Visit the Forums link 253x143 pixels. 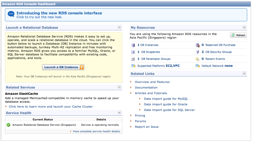pos(140,121)
